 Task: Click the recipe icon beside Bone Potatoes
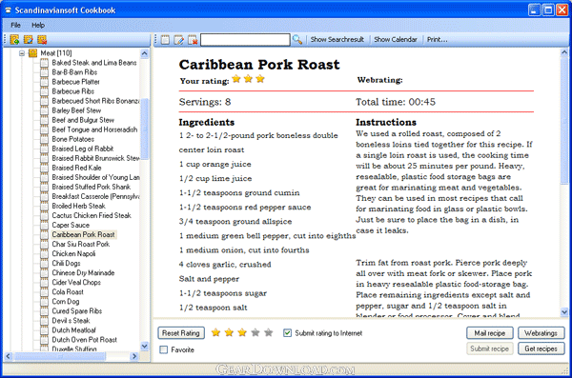[x=44, y=139]
